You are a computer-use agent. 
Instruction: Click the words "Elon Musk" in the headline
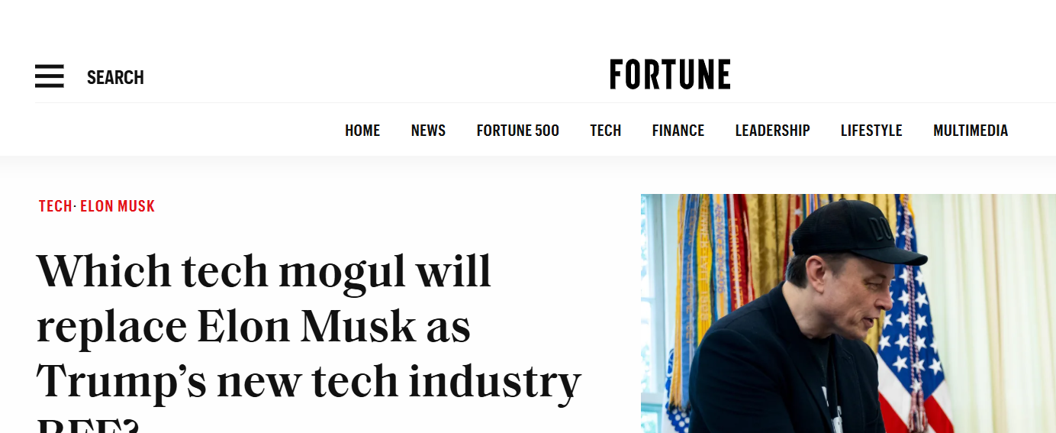(x=306, y=327)
